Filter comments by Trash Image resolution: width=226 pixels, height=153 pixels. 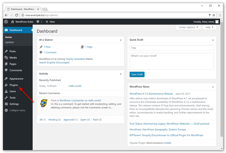(95, 120)
